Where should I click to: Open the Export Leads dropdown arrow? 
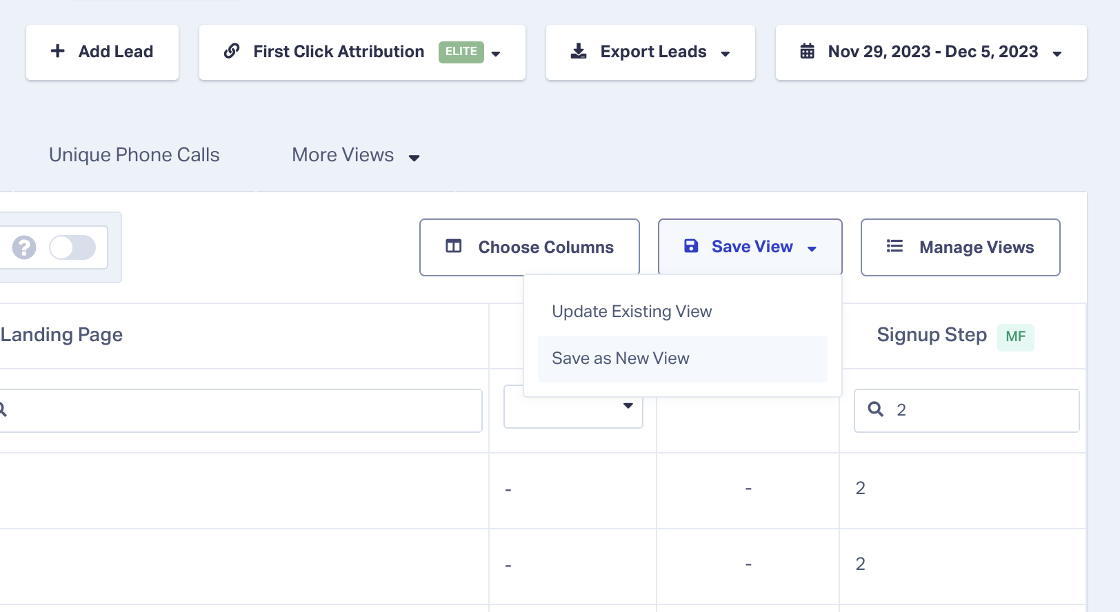click(725, 53)
